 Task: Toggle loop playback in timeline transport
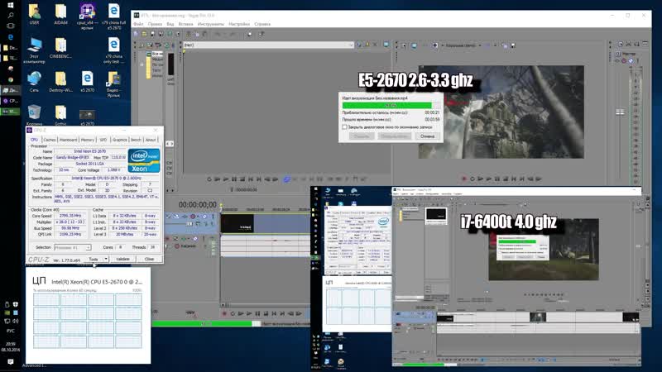233,313
